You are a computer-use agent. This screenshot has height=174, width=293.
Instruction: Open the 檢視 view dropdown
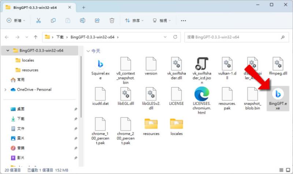[x=162, y=20]
